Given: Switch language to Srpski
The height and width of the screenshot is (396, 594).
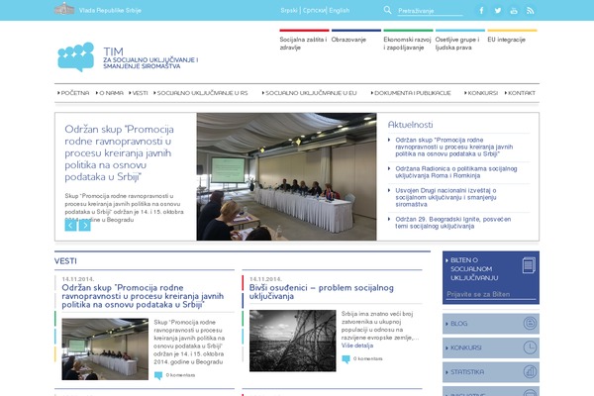Looking at the screenshot, I should [x=289, y=11].
